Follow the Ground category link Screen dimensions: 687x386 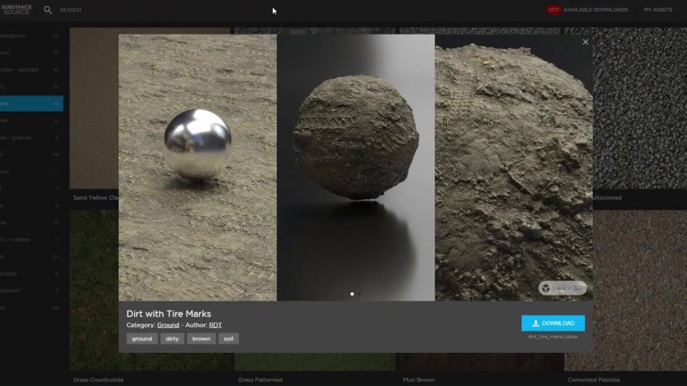(168, 325)
